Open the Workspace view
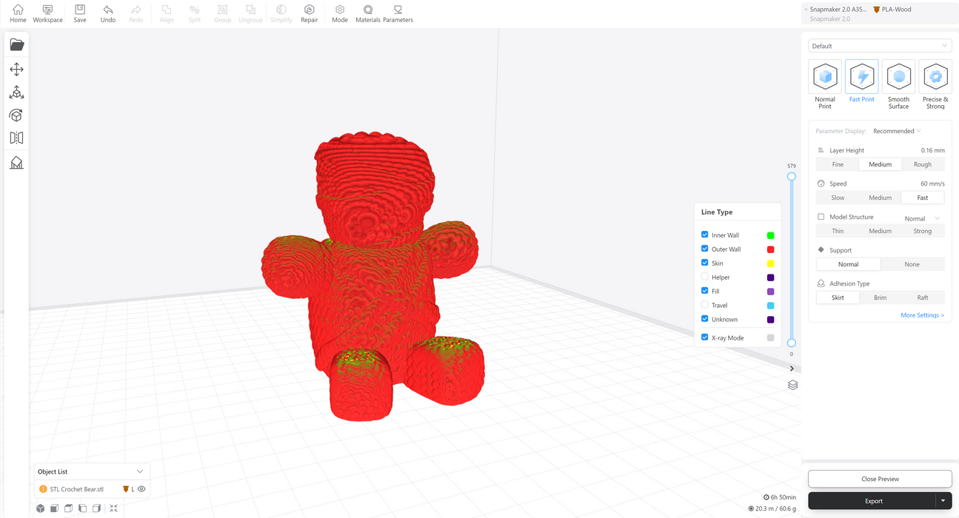Image resolution: width=959 pixels, height=518 pixels. [x=47, y=13]
